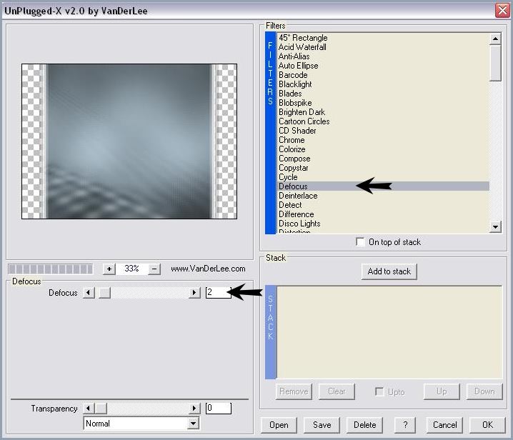This screenshot has height=440, width=513.
Task: Click Defocus slider right arrow
Action: [194, 293]
